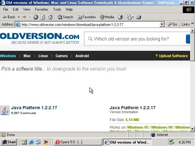Viewport: 195px width, 146px height.
Task: Go back using the Back arrow button
Action: 9,17
